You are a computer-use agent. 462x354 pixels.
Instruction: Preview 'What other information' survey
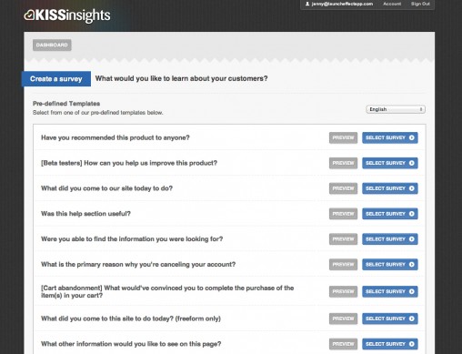[x=343, y=344]
